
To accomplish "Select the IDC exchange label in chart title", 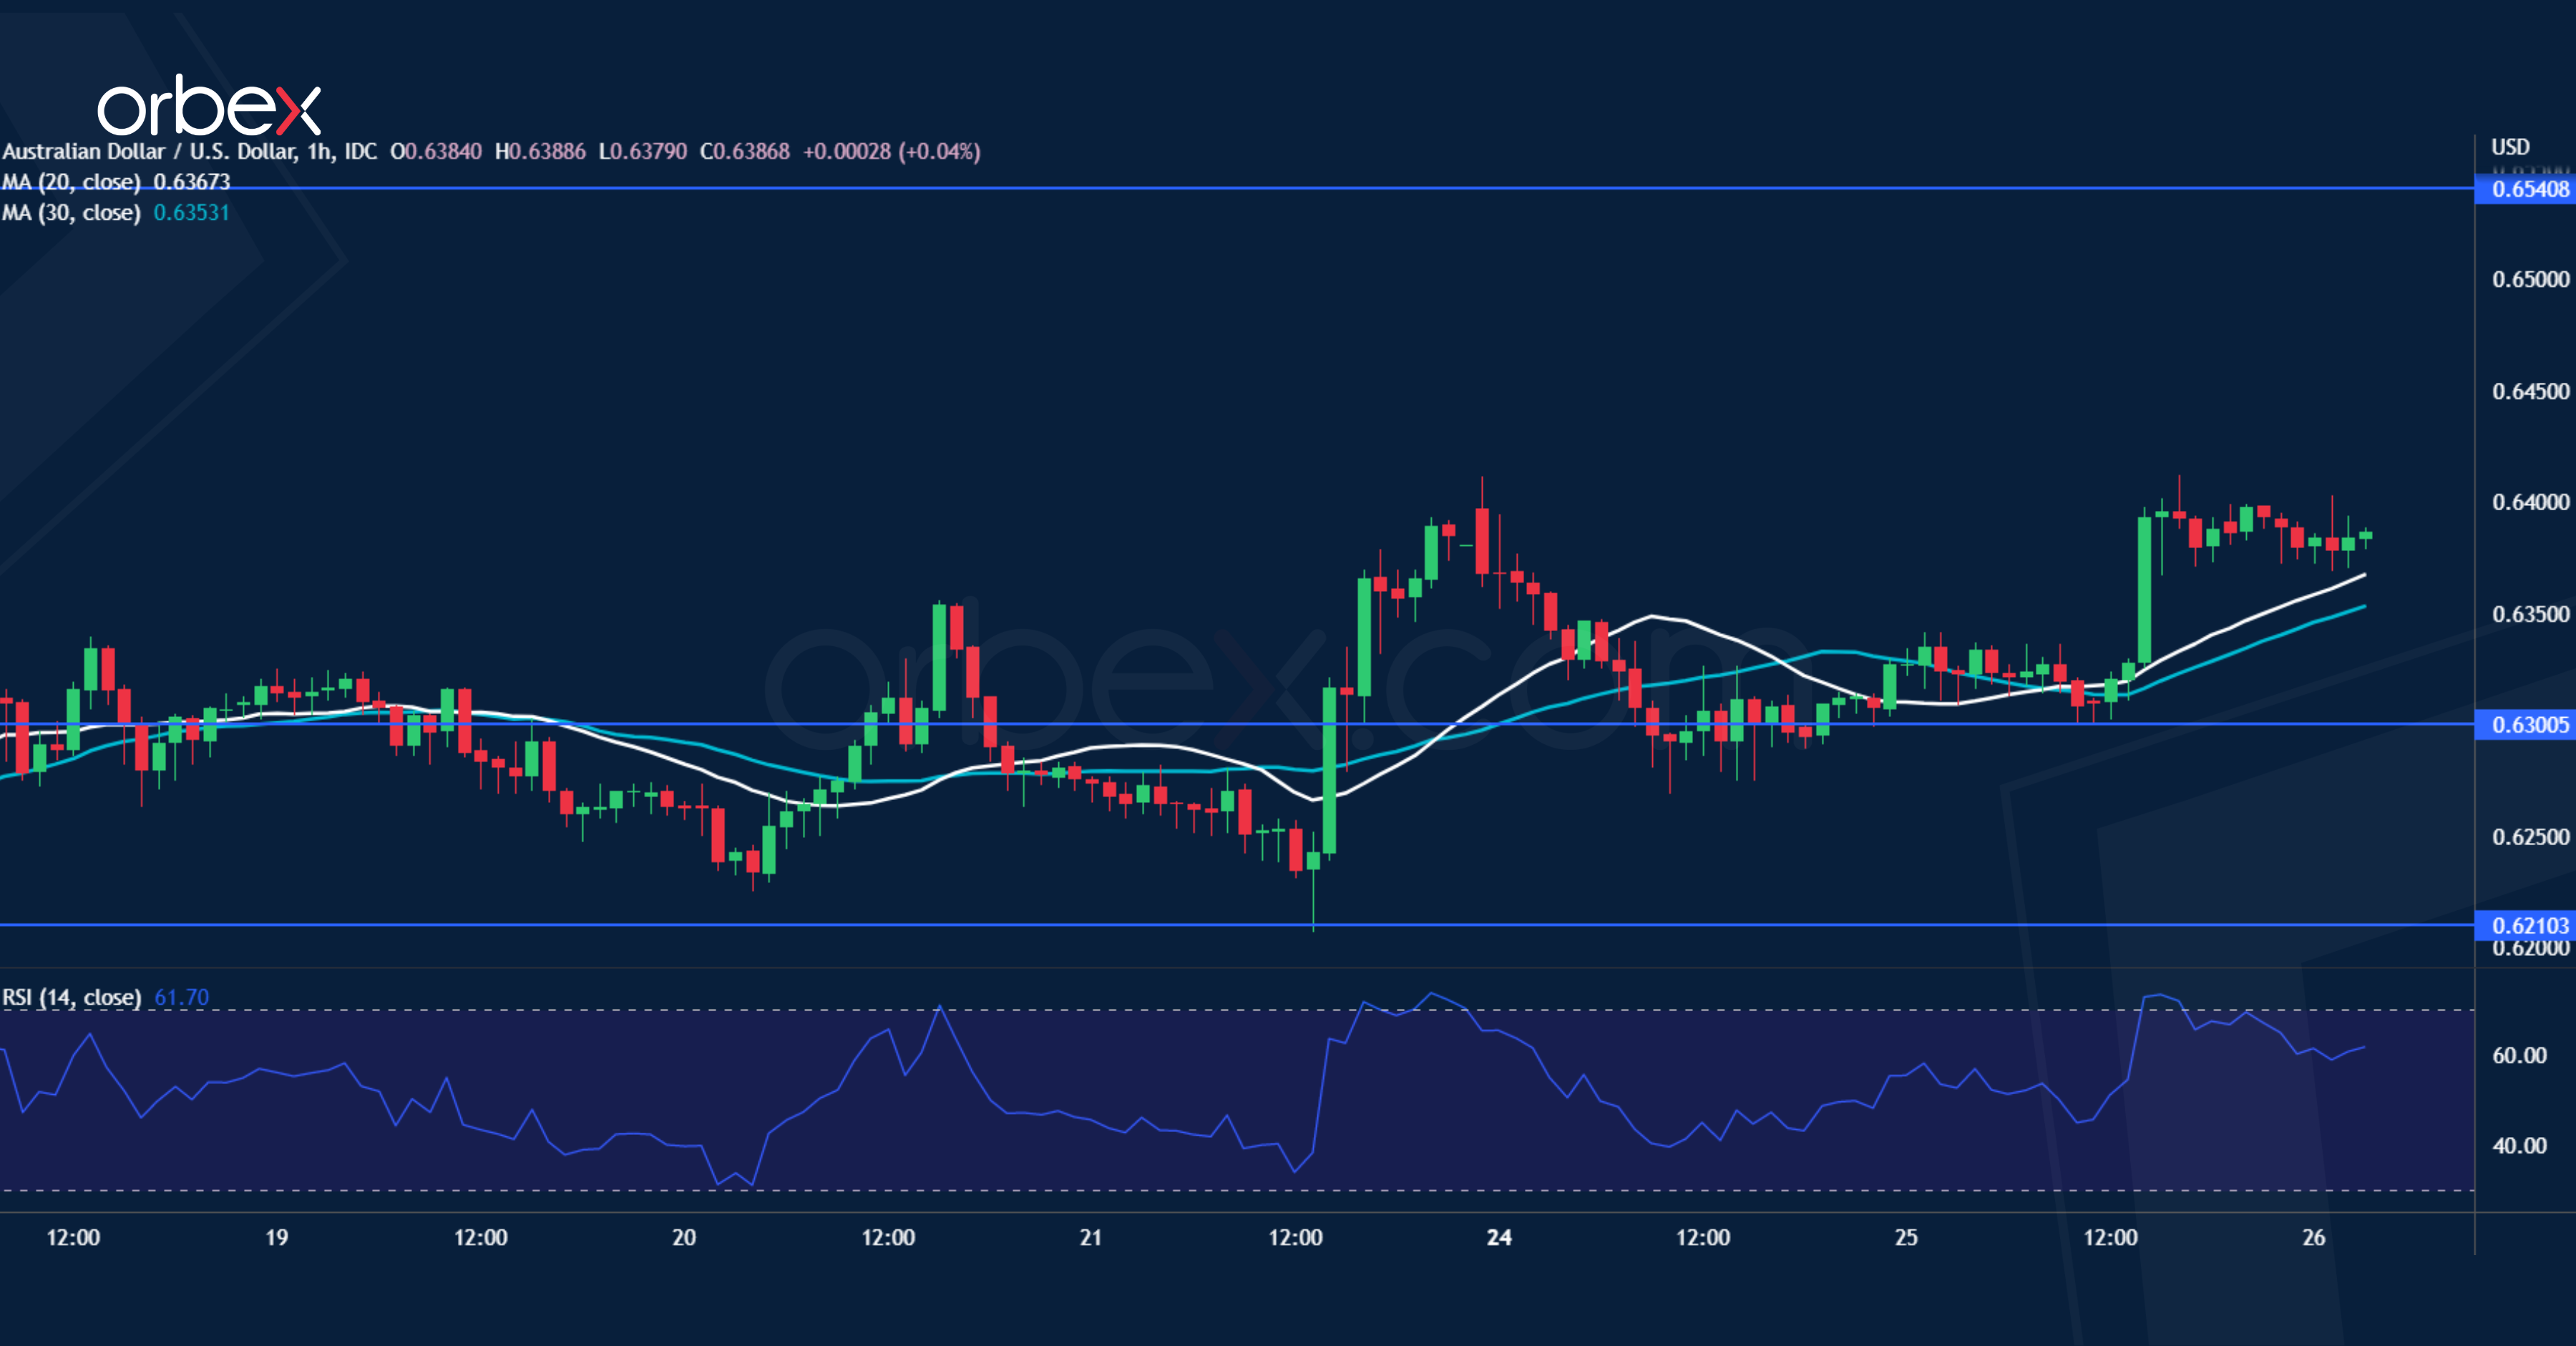I will pos(362,151).
